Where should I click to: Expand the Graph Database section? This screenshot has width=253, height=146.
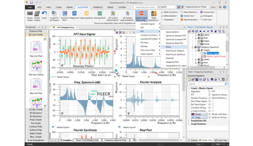point(189,124)
